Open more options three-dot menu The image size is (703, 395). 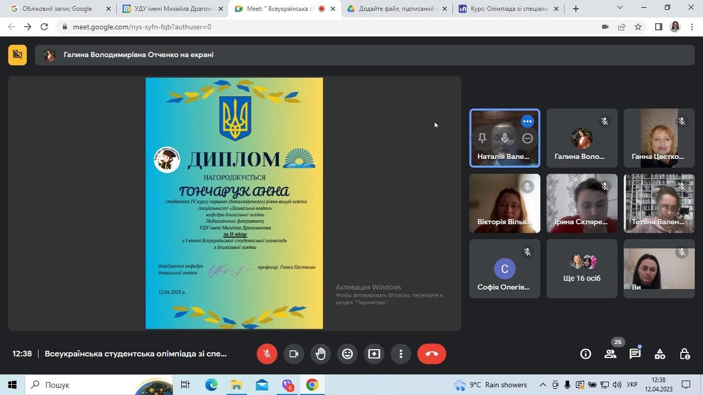(401, 354)
